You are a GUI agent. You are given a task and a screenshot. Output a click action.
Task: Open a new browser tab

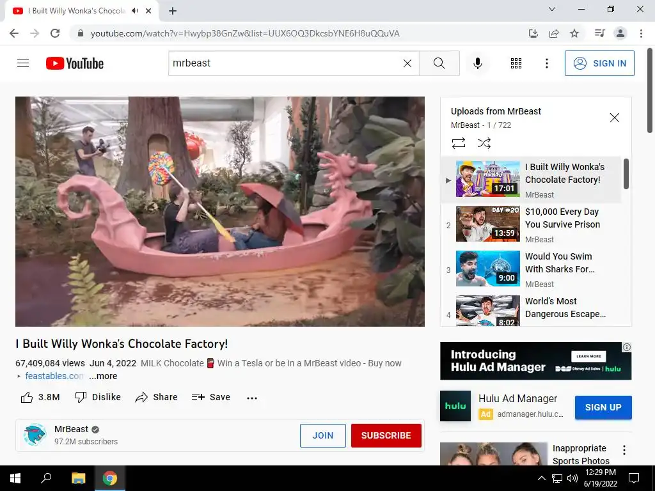coord(173,11)
